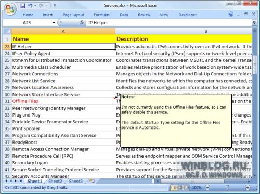Click the 100% zoom level button
Screen dimensions: 260x194
[x=197, y=188]
